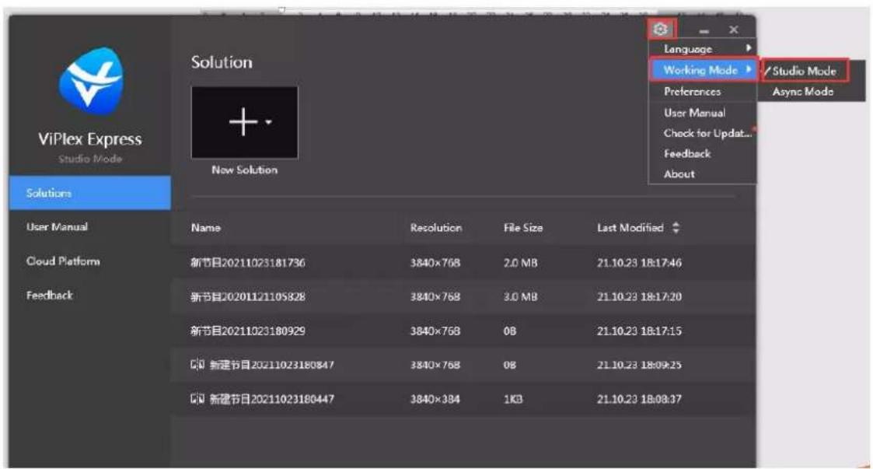Click the Last Modified column header

[x=630, y=228]
